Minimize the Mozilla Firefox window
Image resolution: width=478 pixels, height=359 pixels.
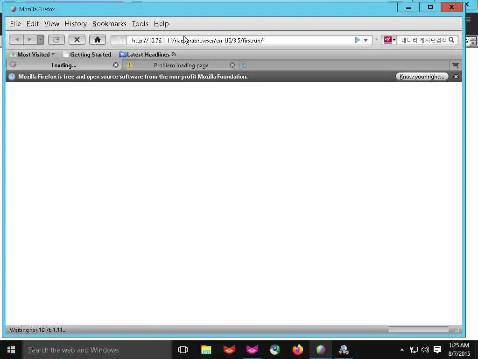(x=408, y=7)
